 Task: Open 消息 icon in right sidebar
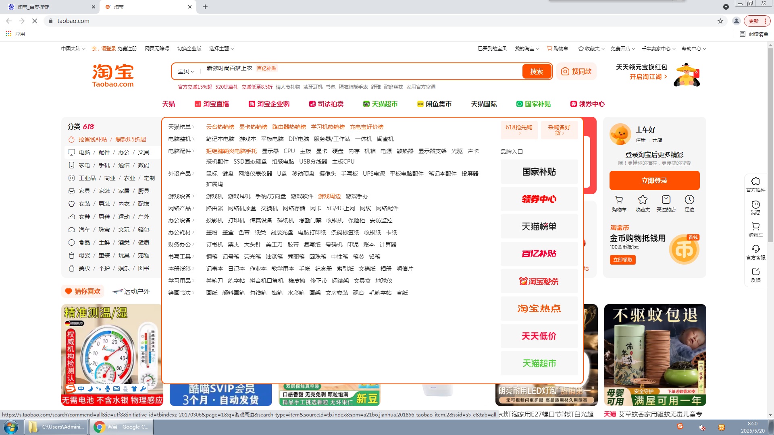[755, 204]
